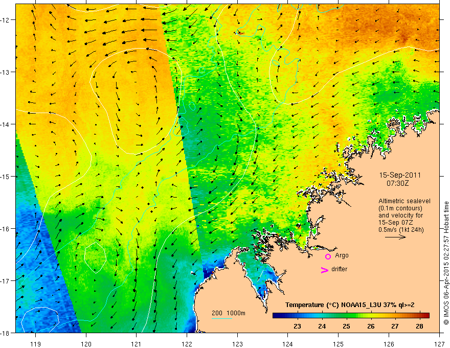Screen dimensions: 450x348
Task: Click the latitude axis label -13
Action: [x=5, y=72]
